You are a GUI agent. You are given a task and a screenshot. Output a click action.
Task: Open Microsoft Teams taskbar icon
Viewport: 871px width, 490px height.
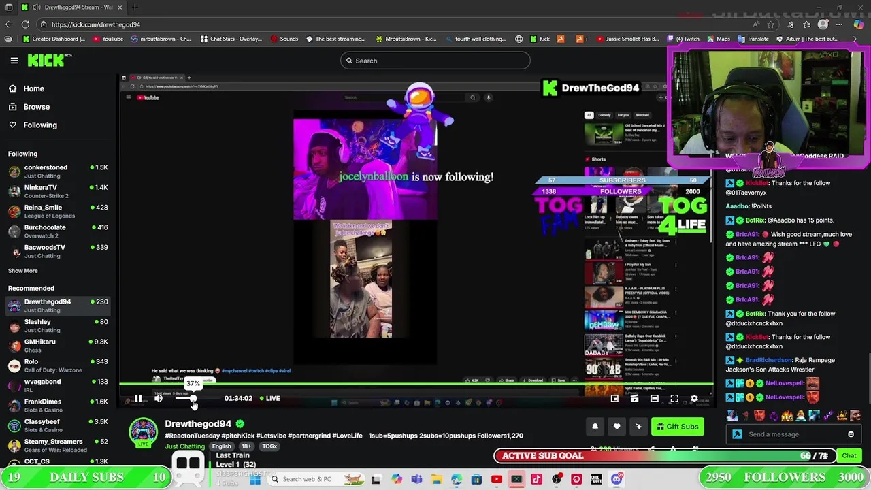tap(416, 479)
